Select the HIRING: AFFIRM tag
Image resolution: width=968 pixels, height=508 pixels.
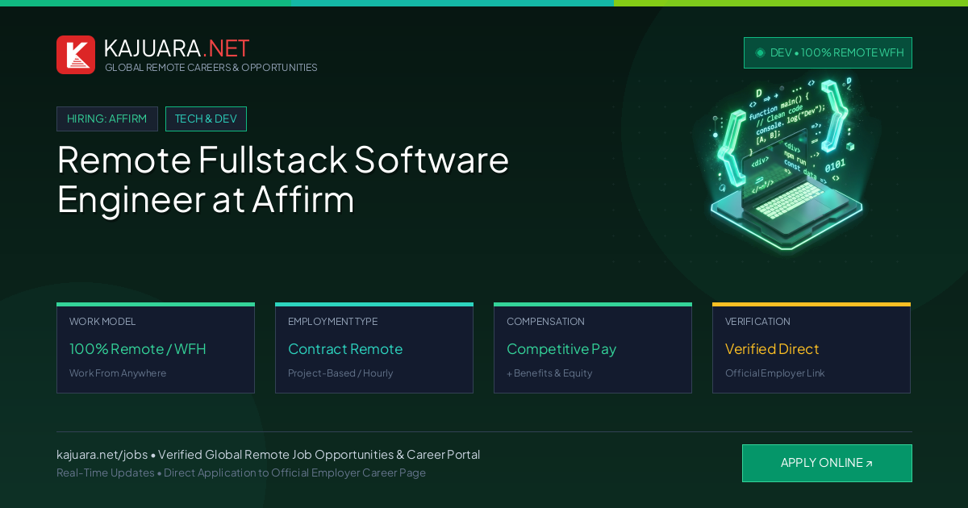tap(107, 119)
